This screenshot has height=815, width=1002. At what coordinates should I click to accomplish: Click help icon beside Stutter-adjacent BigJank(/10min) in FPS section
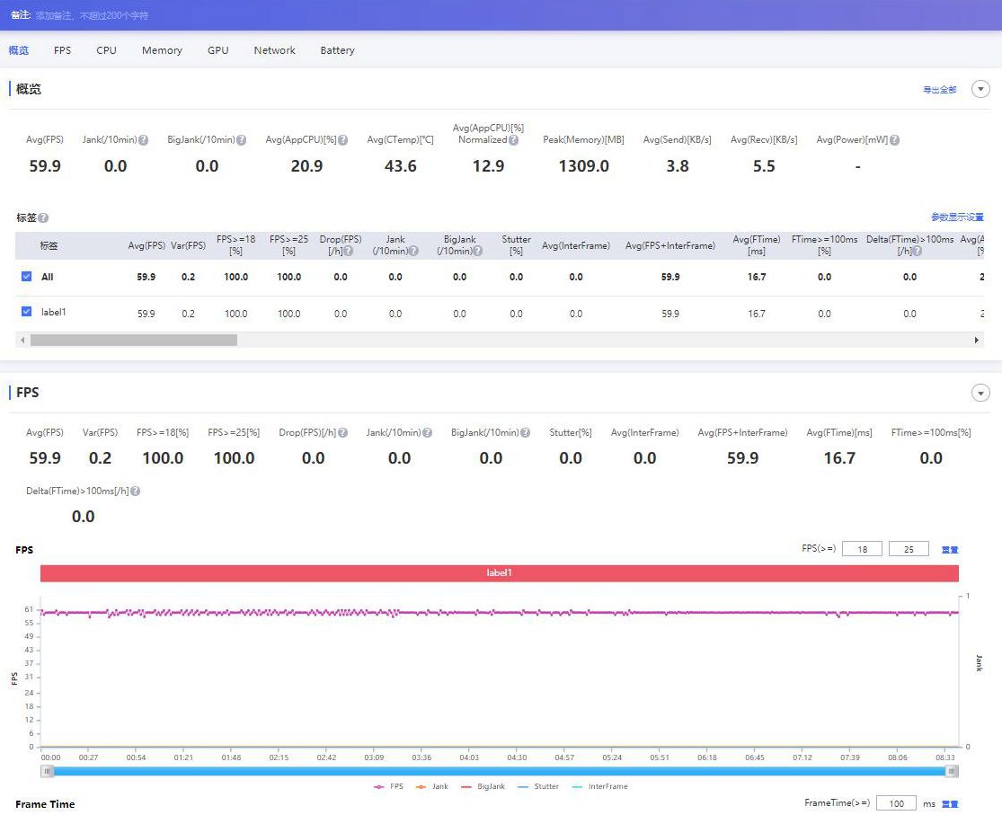(525, 433)
